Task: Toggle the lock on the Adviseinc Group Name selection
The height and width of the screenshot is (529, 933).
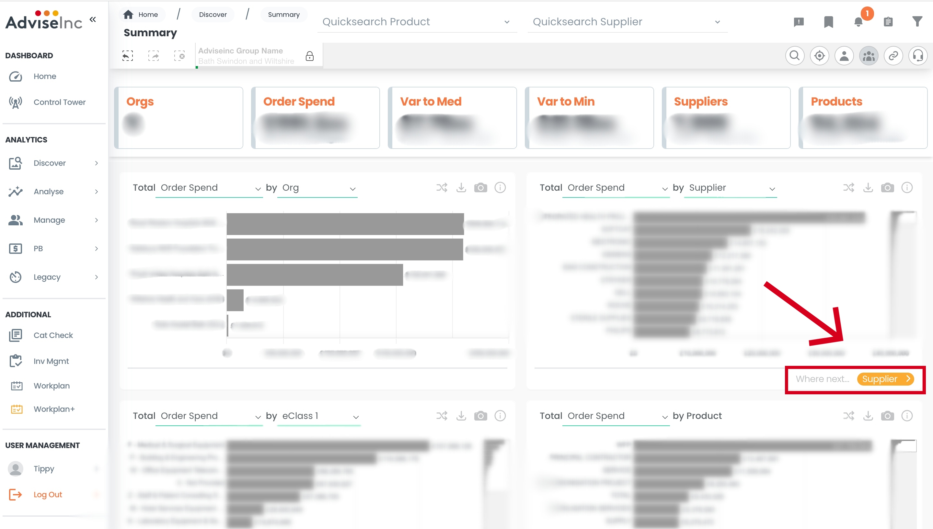Action: tap(309, 56)
